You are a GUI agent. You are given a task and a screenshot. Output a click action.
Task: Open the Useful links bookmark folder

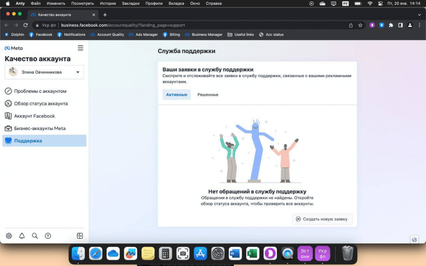click(241, 34)
